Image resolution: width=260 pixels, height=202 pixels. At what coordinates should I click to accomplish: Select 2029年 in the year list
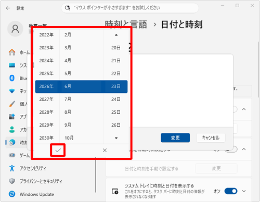pyautogui.click(x=46, y=125)
